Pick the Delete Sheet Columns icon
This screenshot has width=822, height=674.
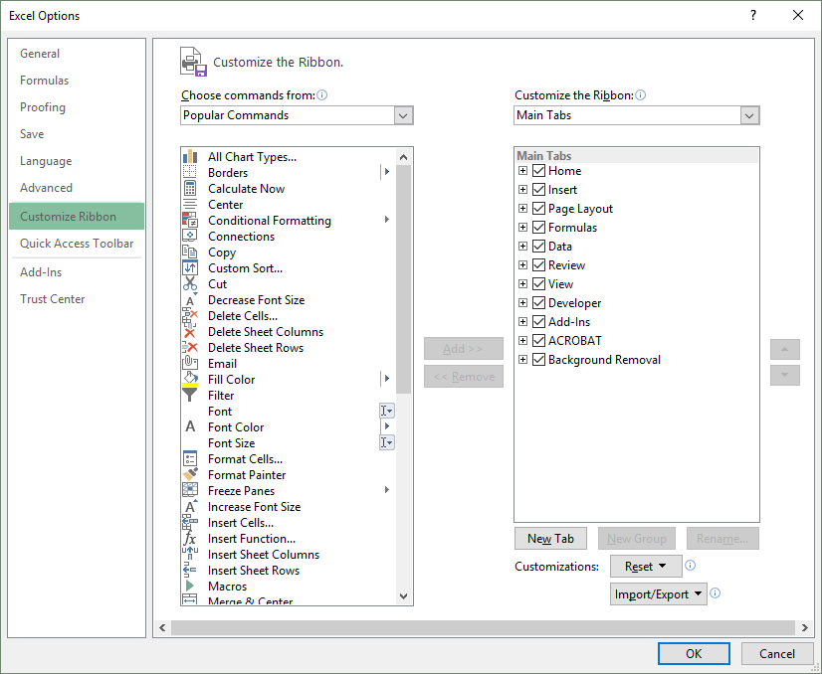[190, 331]
